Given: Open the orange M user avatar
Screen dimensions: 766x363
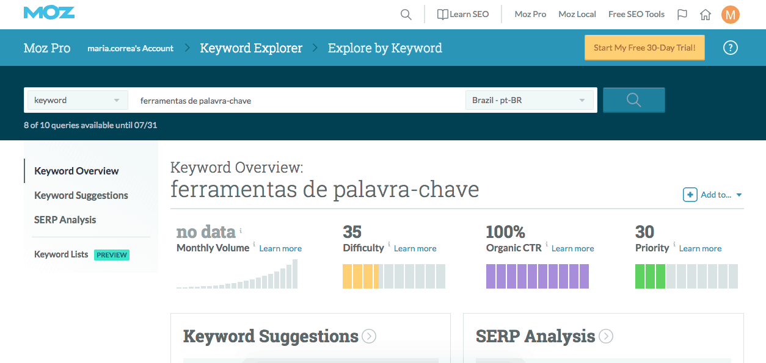Looking at the screenshot, I should point(731,15).
